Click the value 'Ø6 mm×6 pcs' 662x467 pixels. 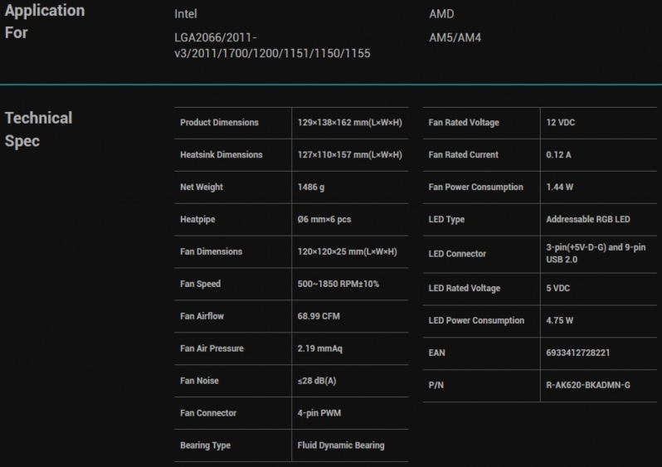click(324, 219)
